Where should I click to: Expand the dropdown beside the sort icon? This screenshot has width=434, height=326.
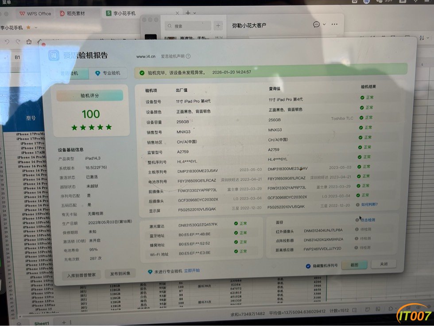point(428,38)
